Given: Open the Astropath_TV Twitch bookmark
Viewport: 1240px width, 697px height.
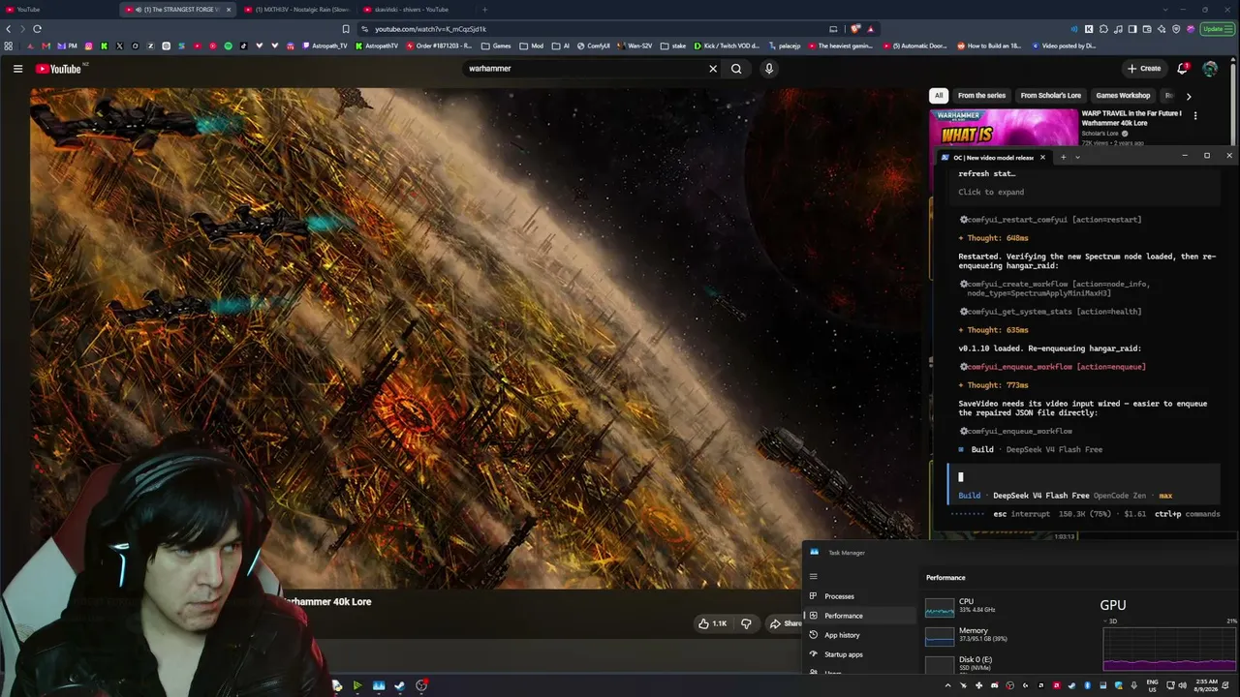Looking at the screenshot, I should point(325,45).
